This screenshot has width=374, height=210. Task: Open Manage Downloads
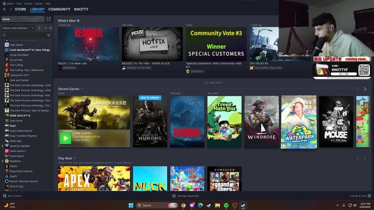[x=186, y=196]
